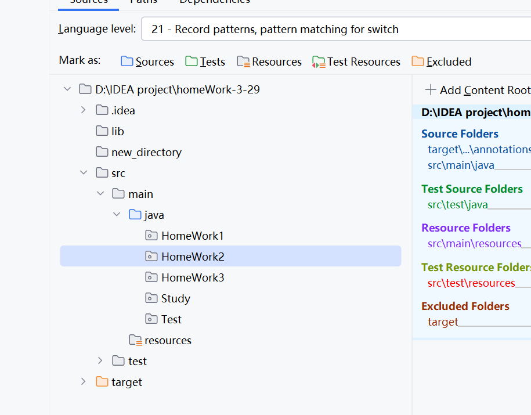Expand the test folder

[100, 361]
